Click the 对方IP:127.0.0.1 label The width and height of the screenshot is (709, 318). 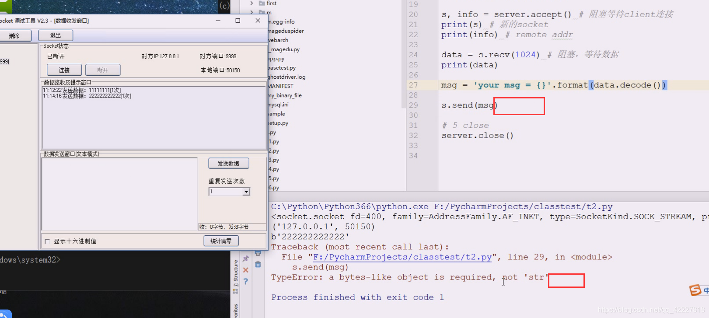(160, 56)
